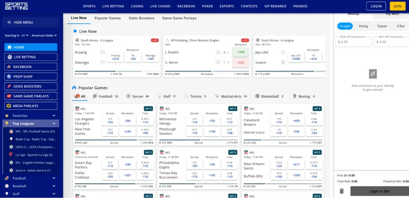Select the Parlay bet type

tap(363, 26)
